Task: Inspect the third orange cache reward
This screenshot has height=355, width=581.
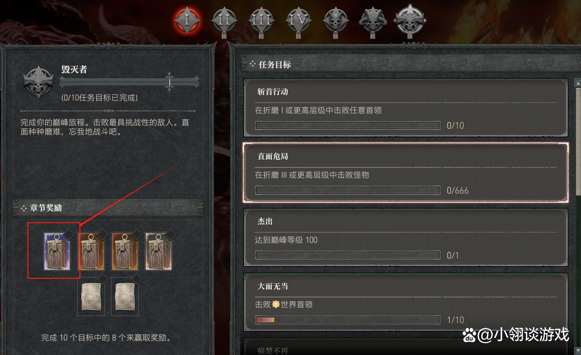Action: pyautogui.click(x=125, y=251)
